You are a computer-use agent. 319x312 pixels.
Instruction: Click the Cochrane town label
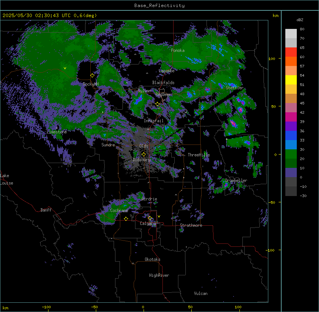click(119, 210)
